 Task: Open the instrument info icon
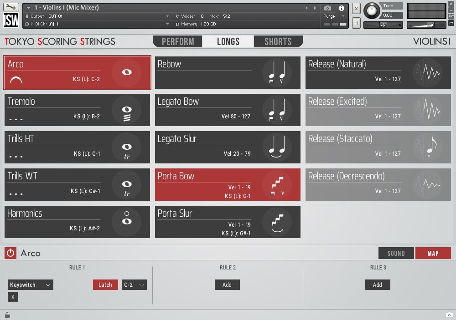pos(342,8)
